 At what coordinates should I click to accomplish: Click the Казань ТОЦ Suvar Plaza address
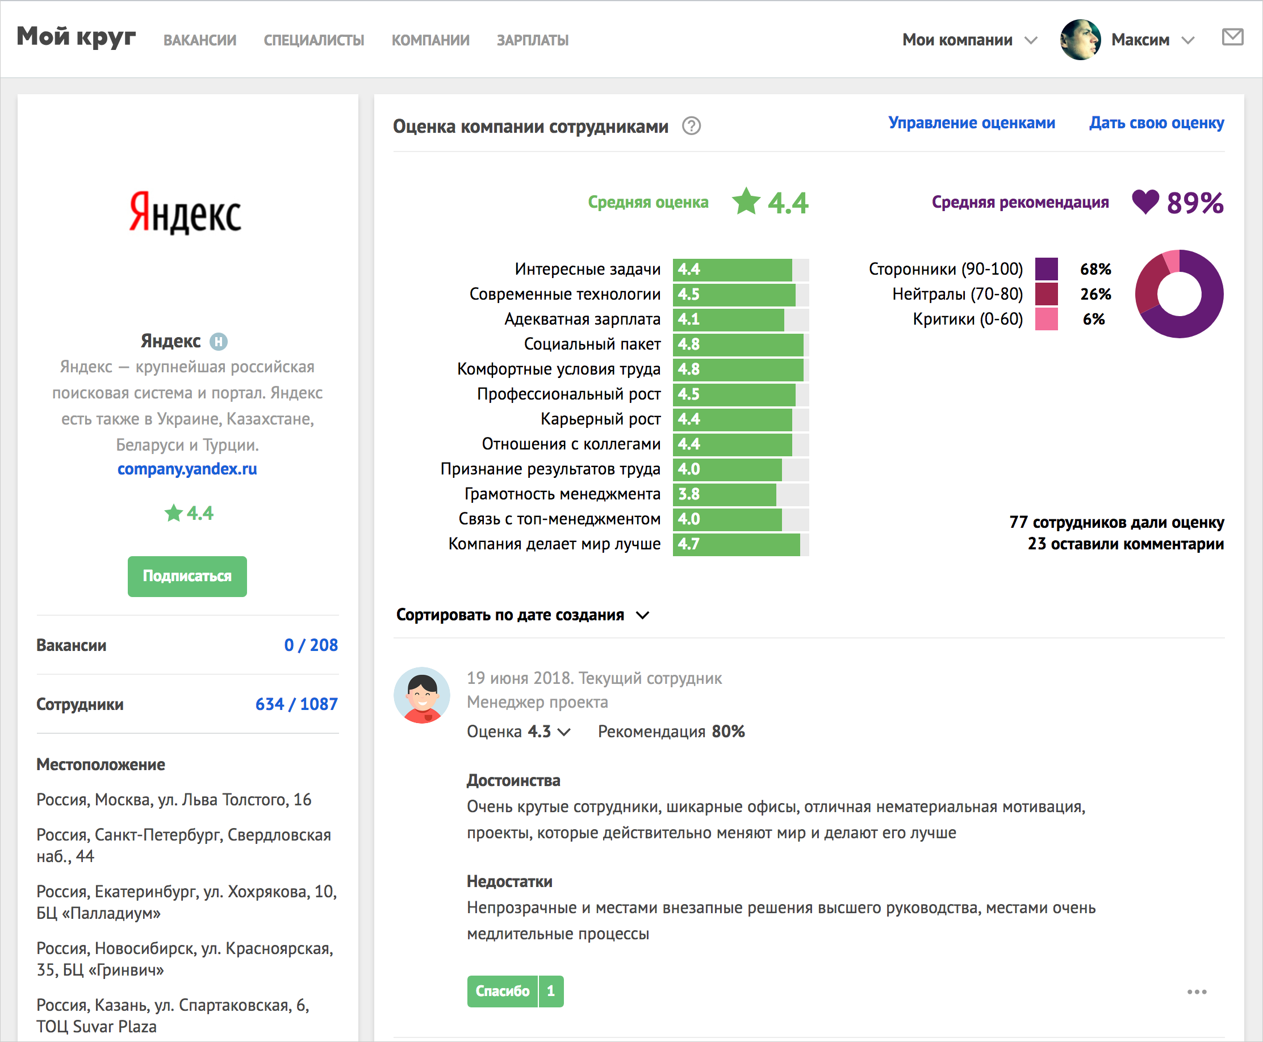(x=173, y=1015)
